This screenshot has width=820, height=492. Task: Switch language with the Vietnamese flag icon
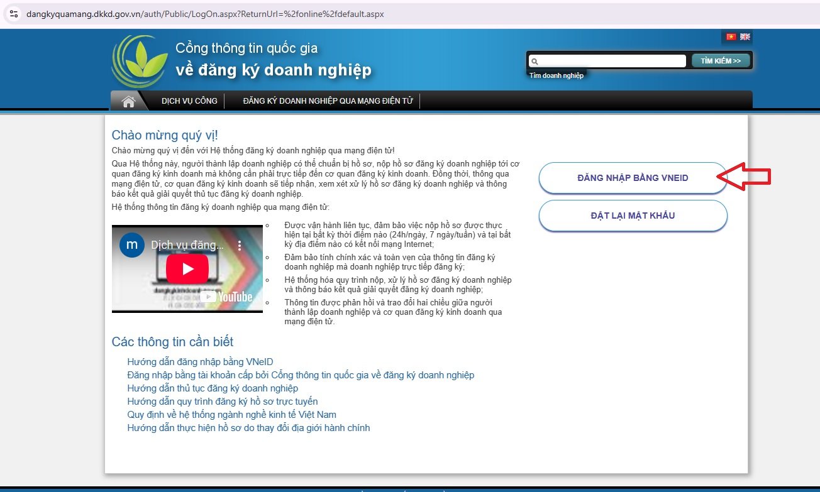pyautogui.click(x=731, y=37)
